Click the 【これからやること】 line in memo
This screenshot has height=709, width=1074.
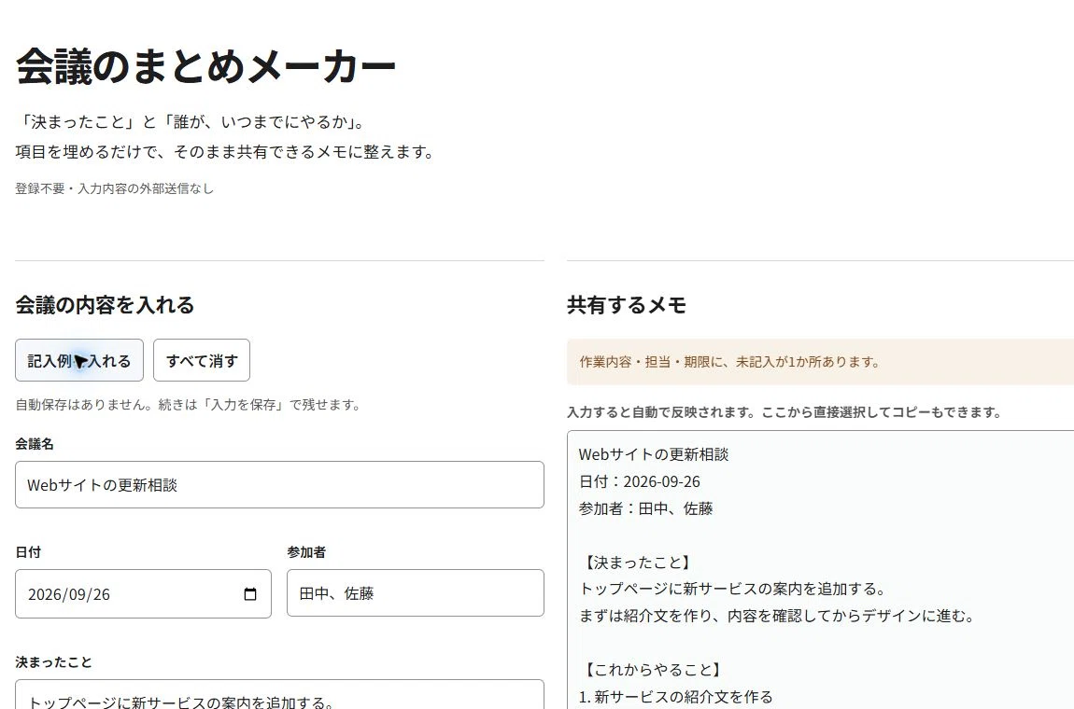coord(652,669)
